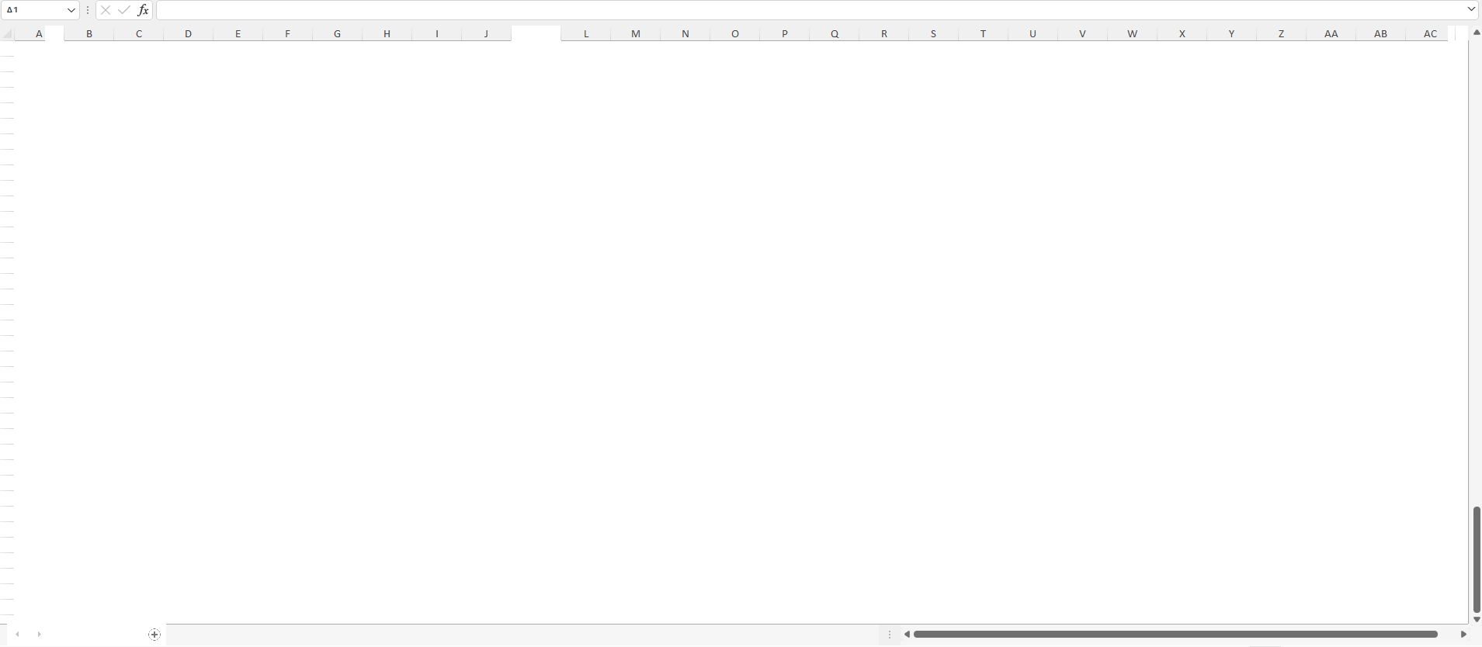Select column W header
The height and width of the screenshot is (647, 1482).
(1133, 33)
